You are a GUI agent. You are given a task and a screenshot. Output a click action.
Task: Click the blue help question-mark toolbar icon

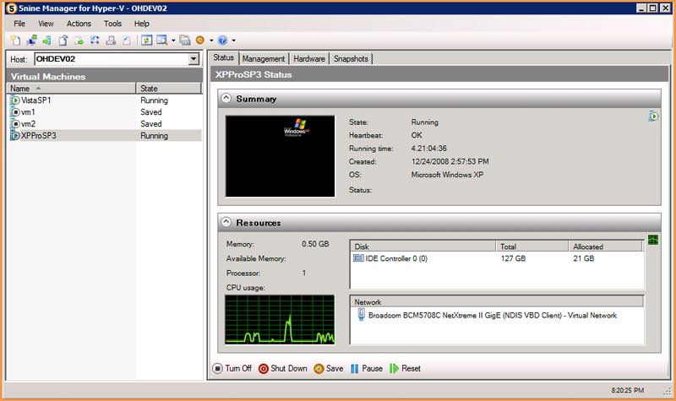(222, 41)
